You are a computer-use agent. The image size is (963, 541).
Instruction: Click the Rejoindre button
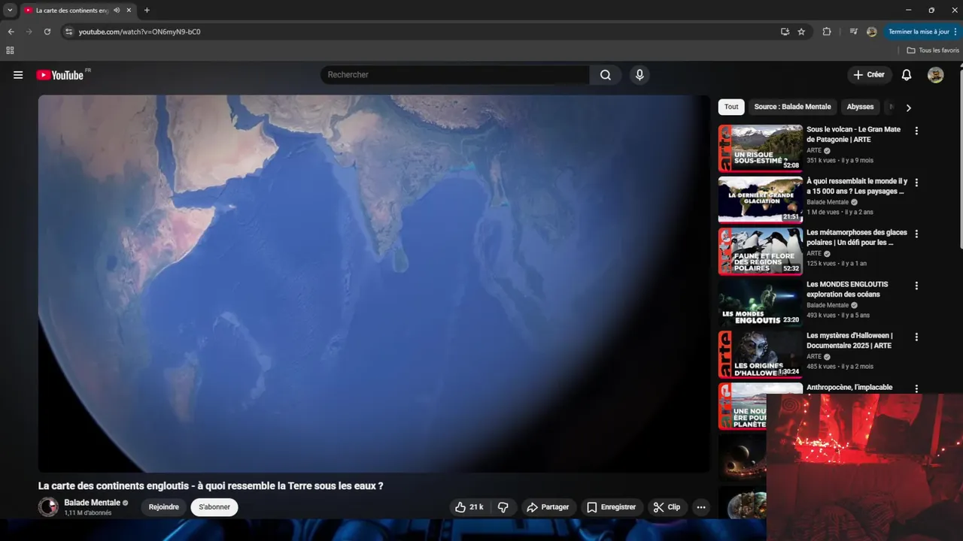(x=164, y=507)
